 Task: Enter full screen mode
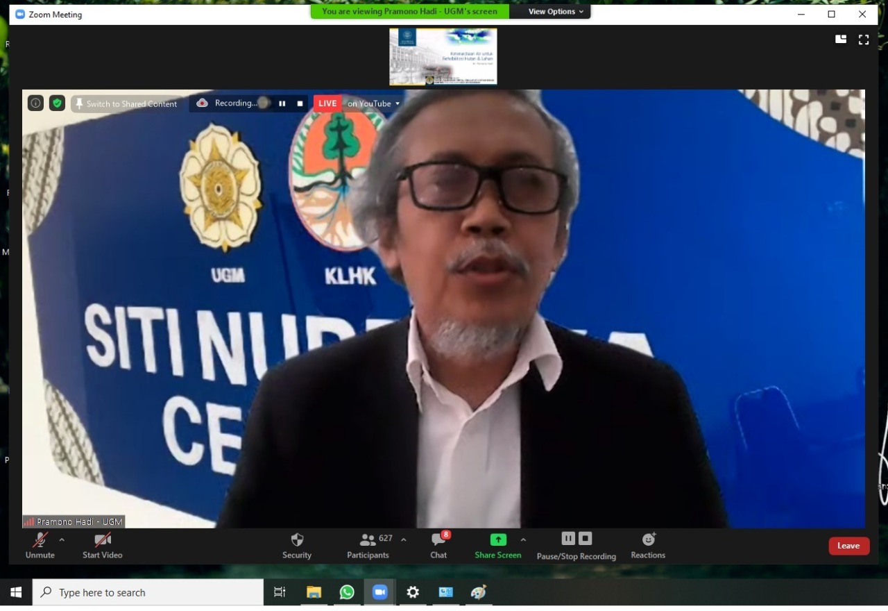coord(864,40)
